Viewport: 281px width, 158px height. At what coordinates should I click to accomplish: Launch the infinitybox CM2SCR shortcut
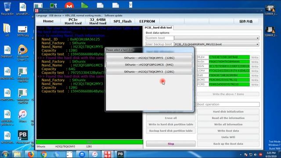pyautogui.click(x=22, y=96)
